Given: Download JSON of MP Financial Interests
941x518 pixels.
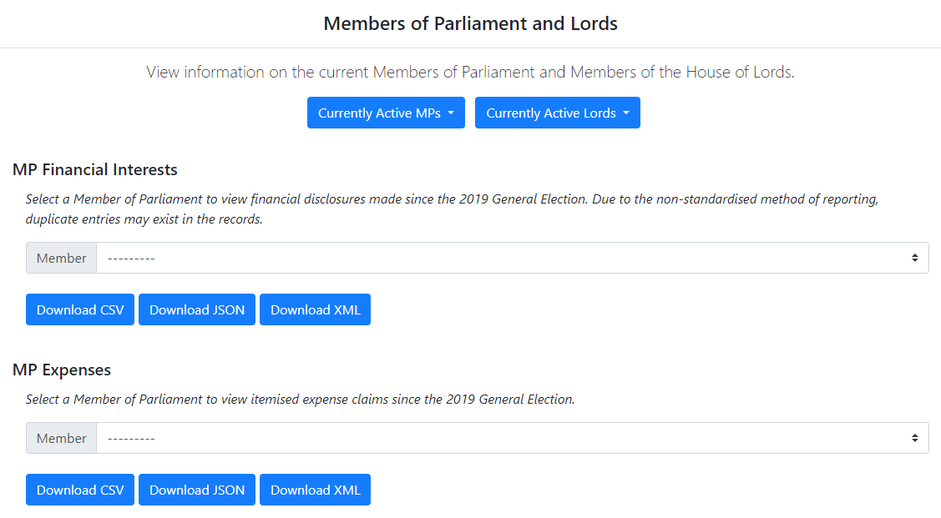Looking at the screenshot, I should (197, 310).
